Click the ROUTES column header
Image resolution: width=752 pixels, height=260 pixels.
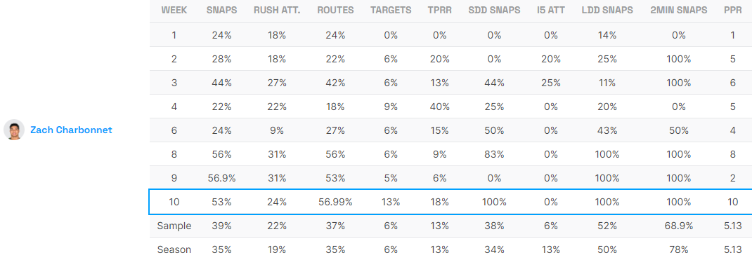coord(335,11)
